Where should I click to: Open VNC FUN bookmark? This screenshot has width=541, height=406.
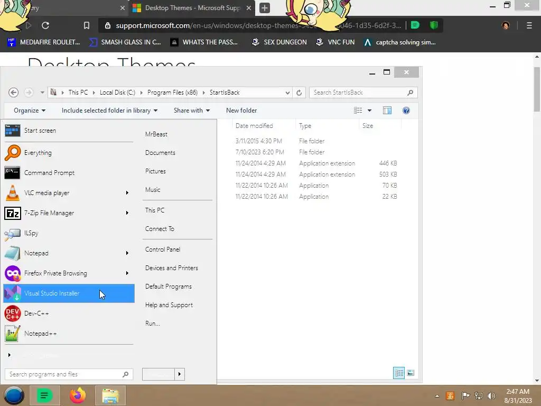tap(335, 42)
